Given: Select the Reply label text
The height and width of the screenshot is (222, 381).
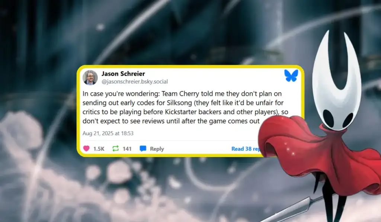Looking at the screenshot, I should click(x=157, y=149).
